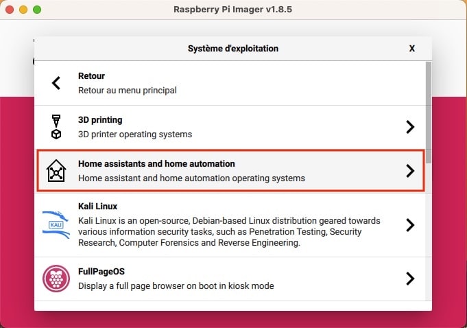Click the home automation house icon
The width and height of the screenshot is (467, 328).
click(x=56, y=171)
